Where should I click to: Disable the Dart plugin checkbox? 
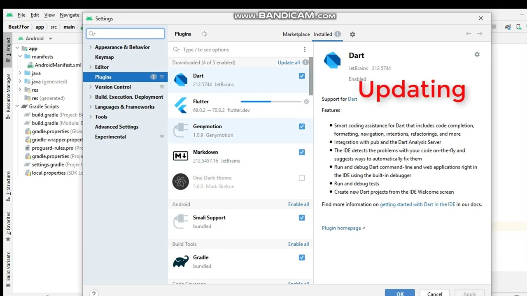[302, 76]
